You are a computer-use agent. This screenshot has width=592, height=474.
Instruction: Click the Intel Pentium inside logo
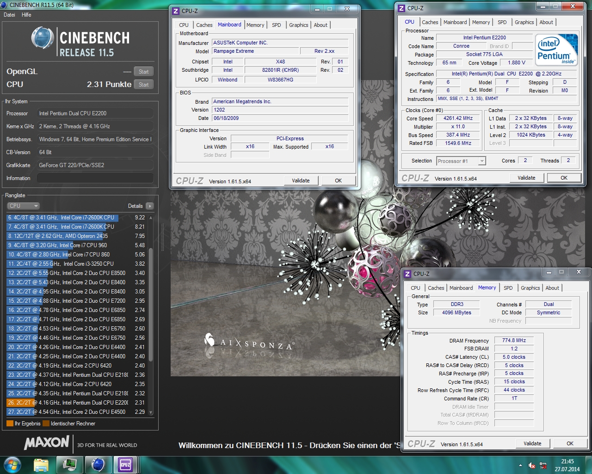pos(556,49)
